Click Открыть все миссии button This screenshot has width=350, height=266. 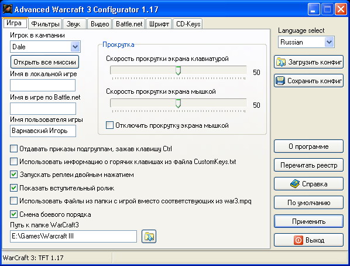[x=44, y=62]
